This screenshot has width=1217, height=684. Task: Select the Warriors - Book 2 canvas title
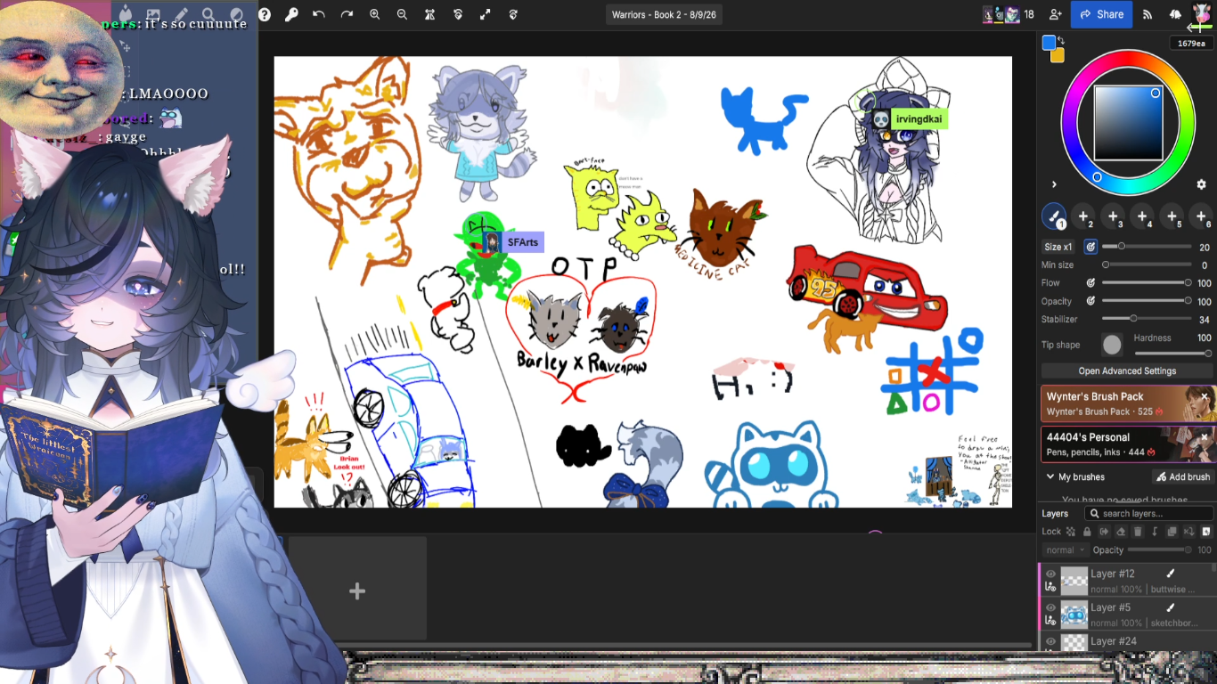point(665,14)
